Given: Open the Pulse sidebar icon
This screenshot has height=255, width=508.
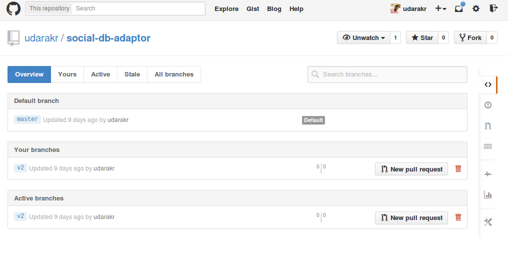Looking at the screenshot, I should 488,174.
